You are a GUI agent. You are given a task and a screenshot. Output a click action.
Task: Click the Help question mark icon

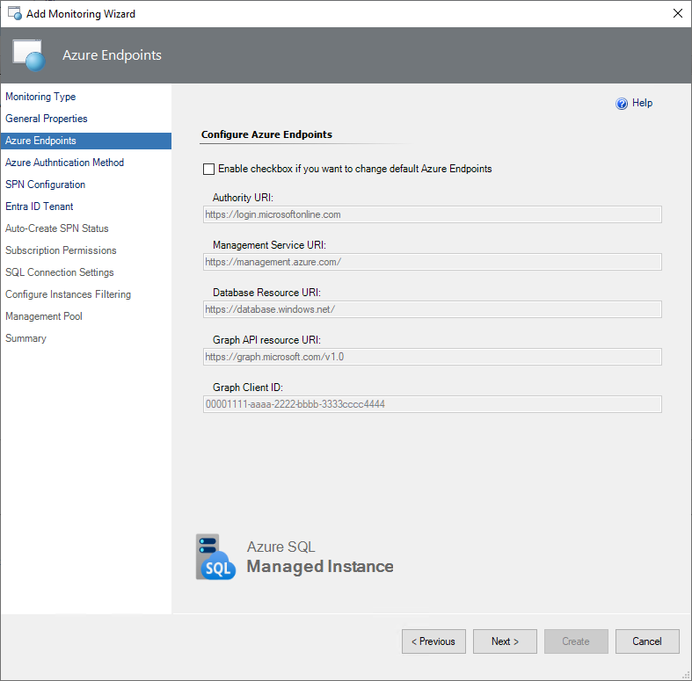point(622,103)
